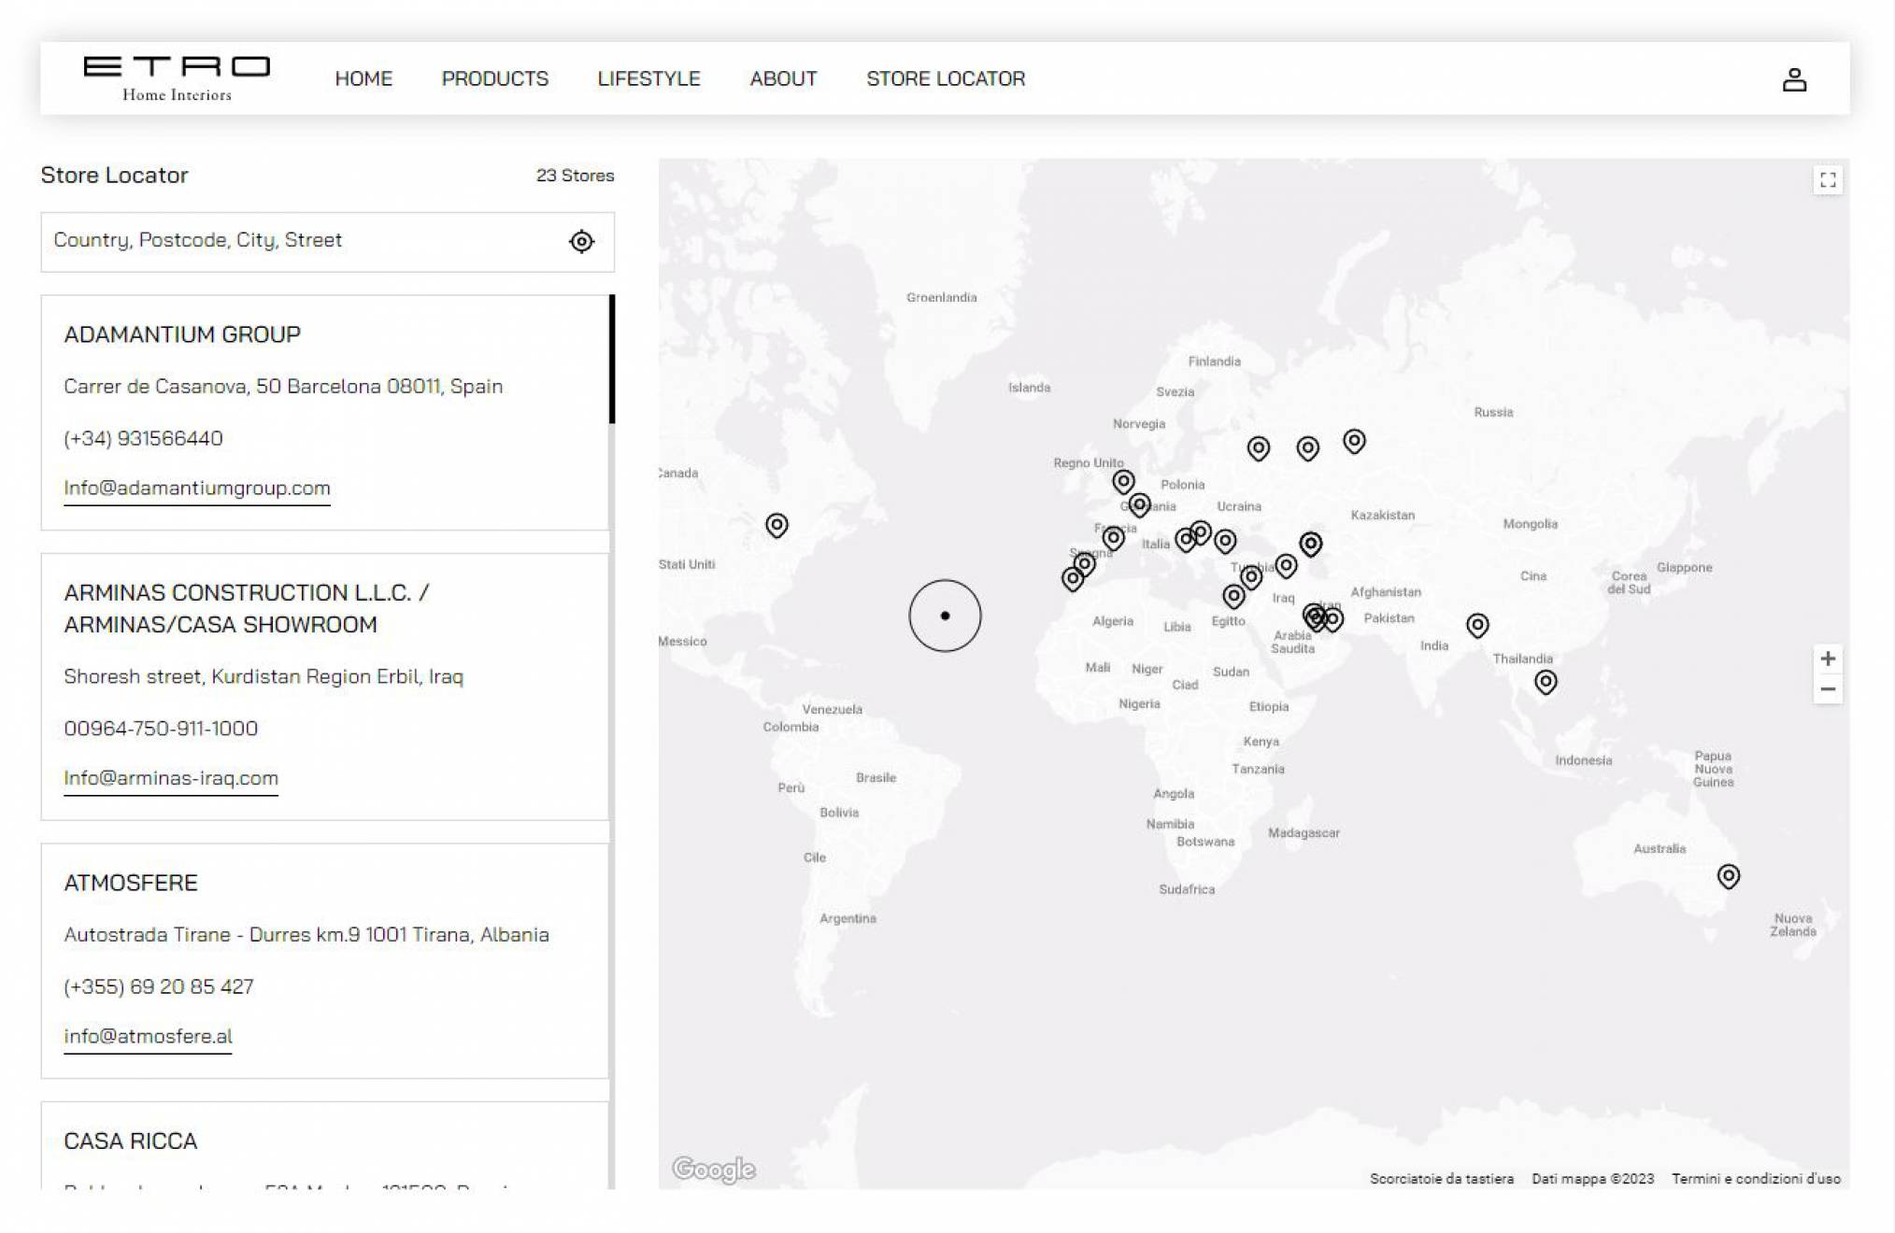Click the 23 Stores count label
Viewport: 1895px width, 1233px height.
tap(575, 176)
